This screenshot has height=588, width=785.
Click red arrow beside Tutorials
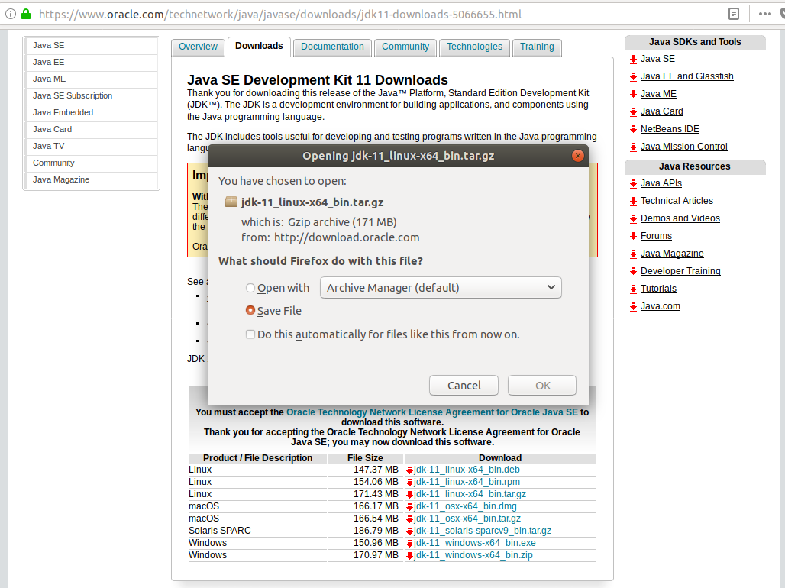point(633,289)
